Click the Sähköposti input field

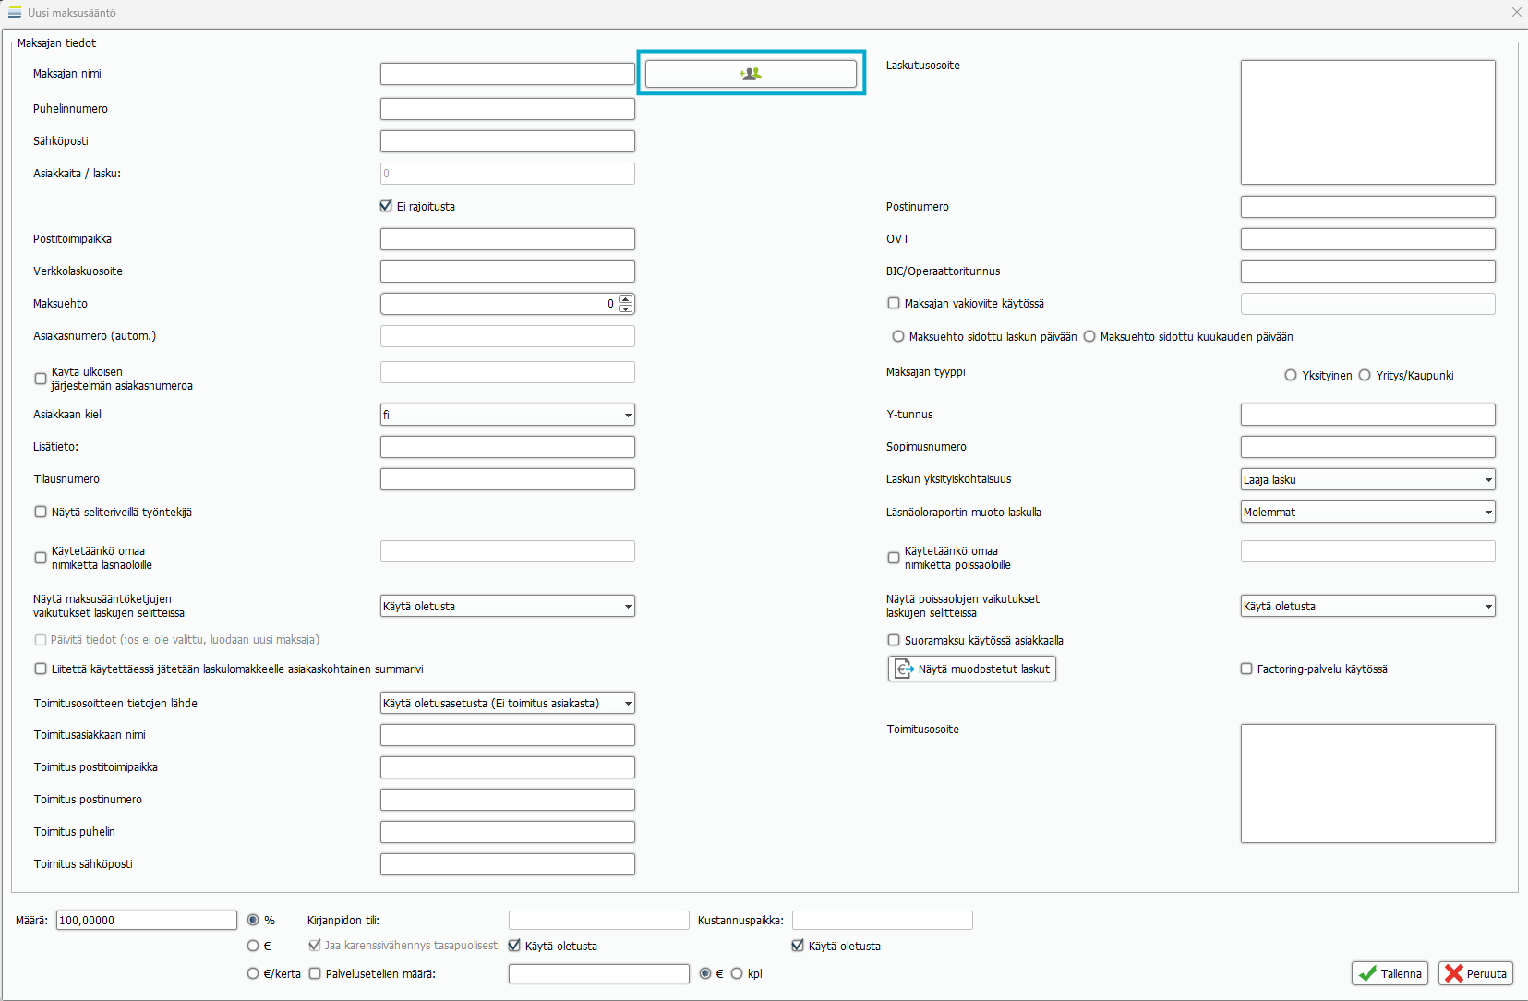pos(508,141)
